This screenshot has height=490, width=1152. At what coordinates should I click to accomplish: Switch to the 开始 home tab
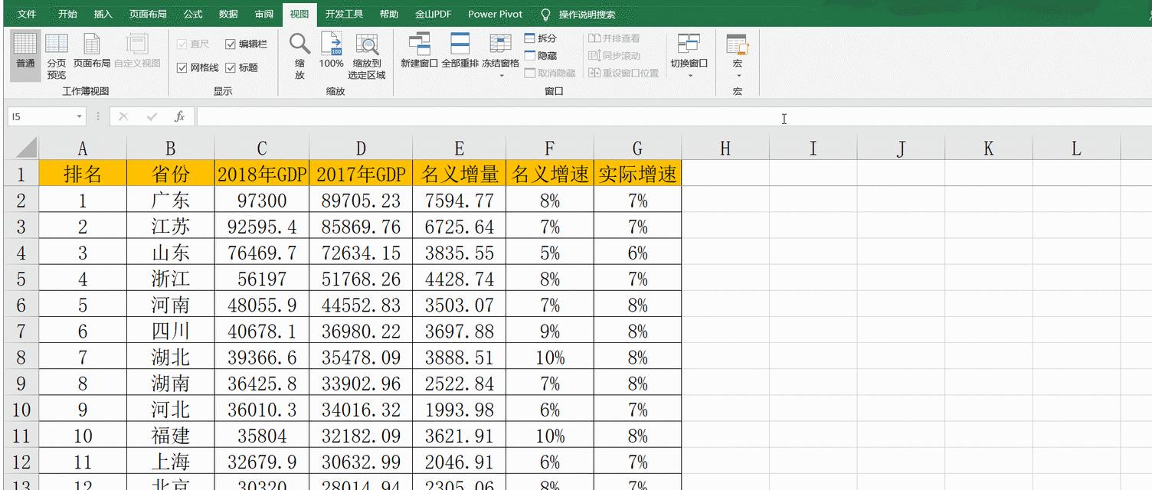tap(67, 15)
